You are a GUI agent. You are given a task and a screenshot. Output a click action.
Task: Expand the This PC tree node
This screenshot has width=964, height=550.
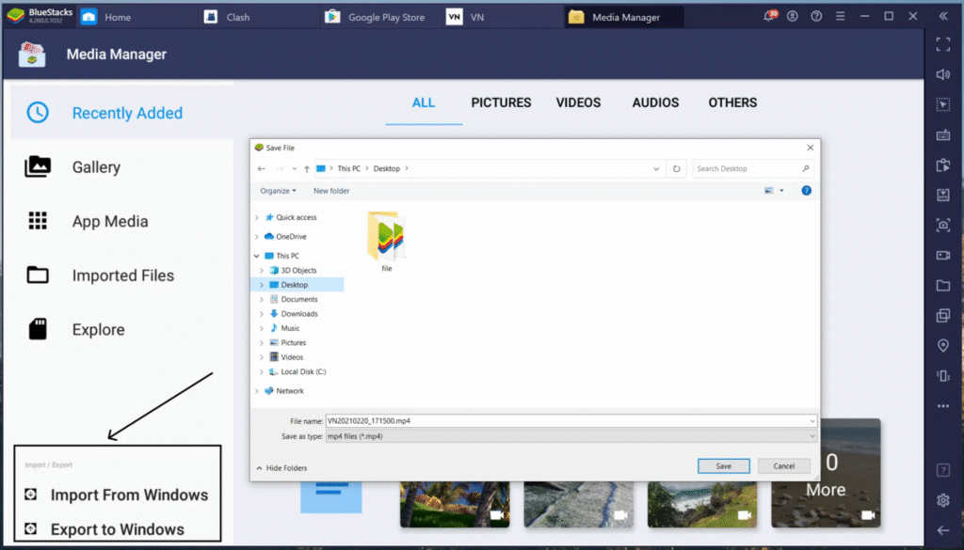point(254,255)
